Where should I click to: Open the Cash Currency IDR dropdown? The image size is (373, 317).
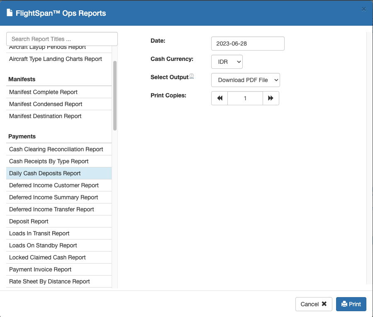[227, 62]
